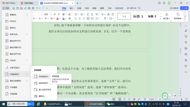
Task: Click the align right icon
Action: (84, 18)
